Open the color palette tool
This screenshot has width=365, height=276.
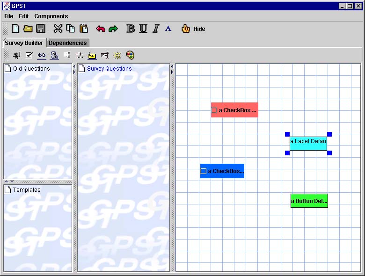(130, 55)
